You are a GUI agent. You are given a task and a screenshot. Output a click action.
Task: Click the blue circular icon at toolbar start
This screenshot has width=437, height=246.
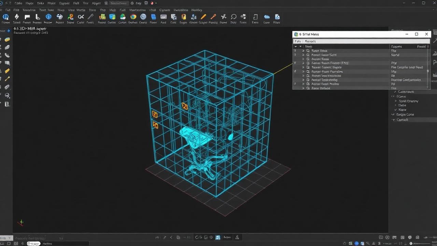pos(5,17)
